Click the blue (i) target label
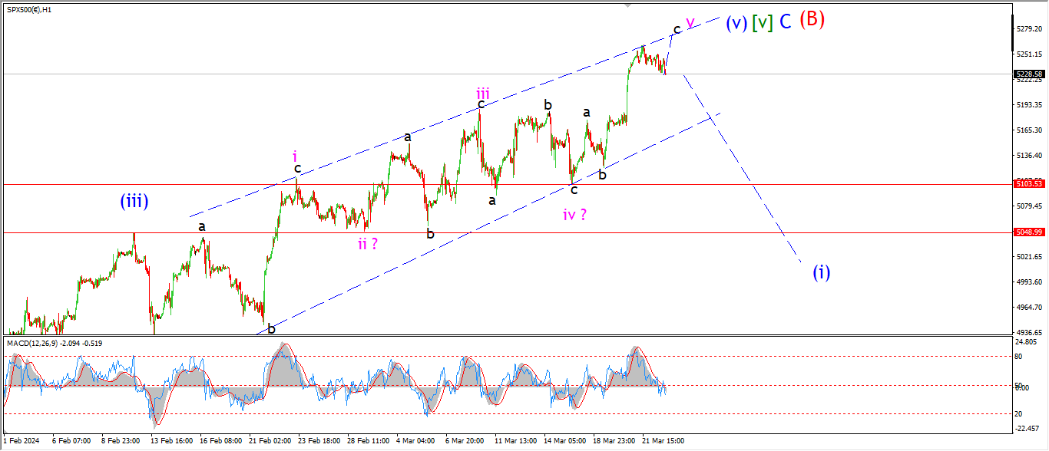The image size is (1049, 451). pyautogui.click(x=821, y=272)
